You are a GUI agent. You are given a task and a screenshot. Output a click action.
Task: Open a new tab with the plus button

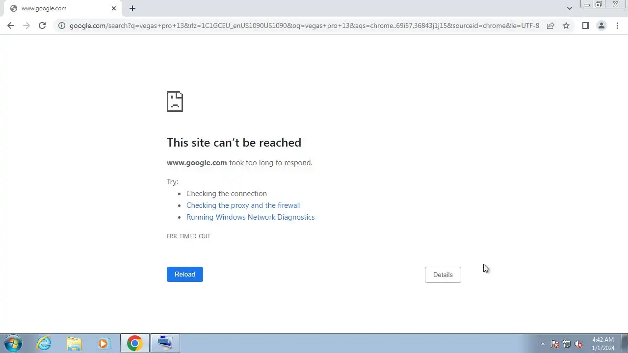[132, 8]
